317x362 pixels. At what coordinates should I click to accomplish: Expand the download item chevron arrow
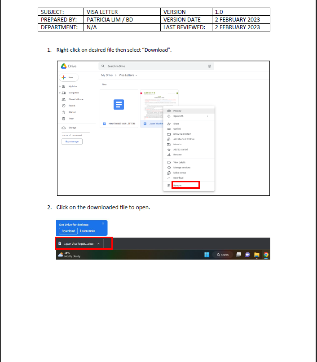pos(99,244)
